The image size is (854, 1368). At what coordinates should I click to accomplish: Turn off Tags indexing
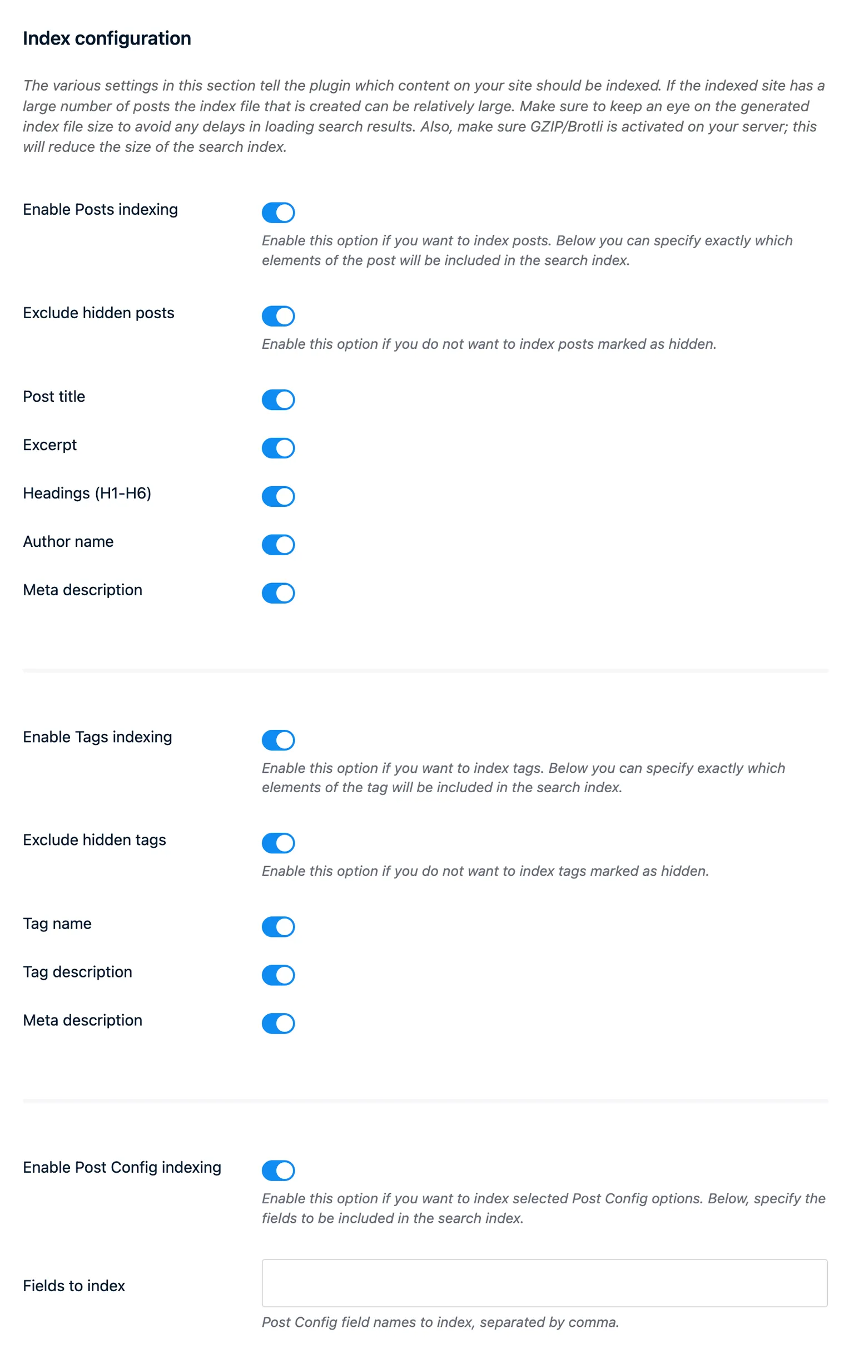278,740
